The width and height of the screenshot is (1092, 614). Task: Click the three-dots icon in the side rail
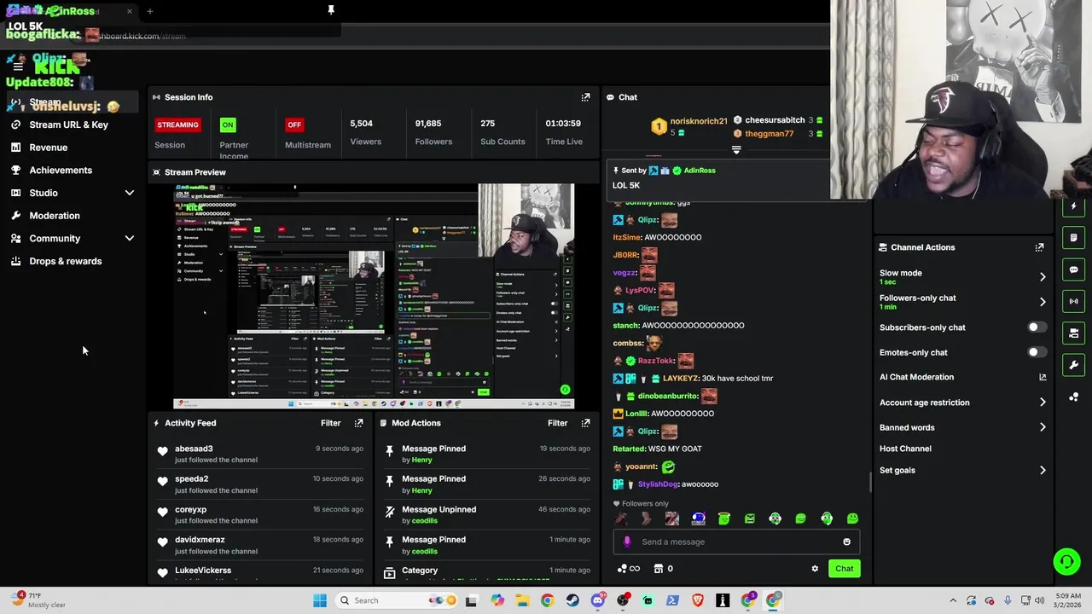[1073, 397]
